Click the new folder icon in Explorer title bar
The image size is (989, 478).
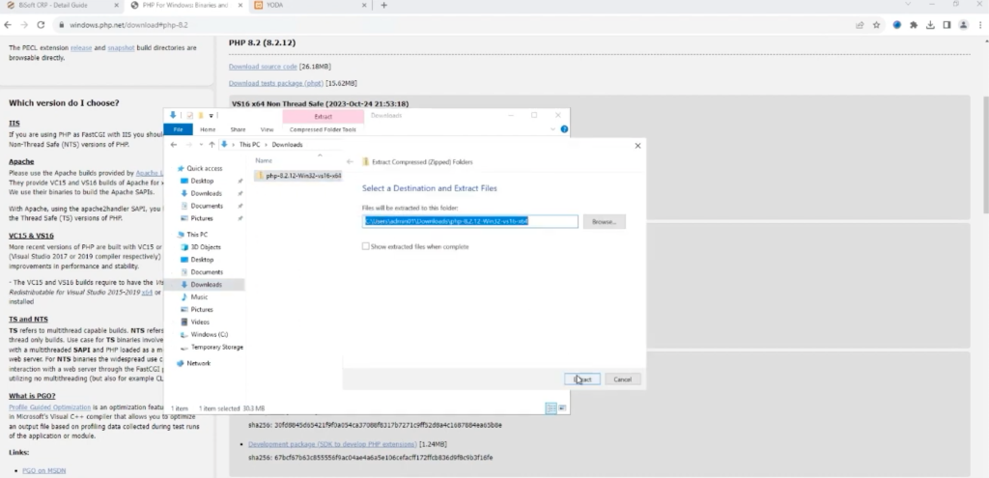click(201, 116)
